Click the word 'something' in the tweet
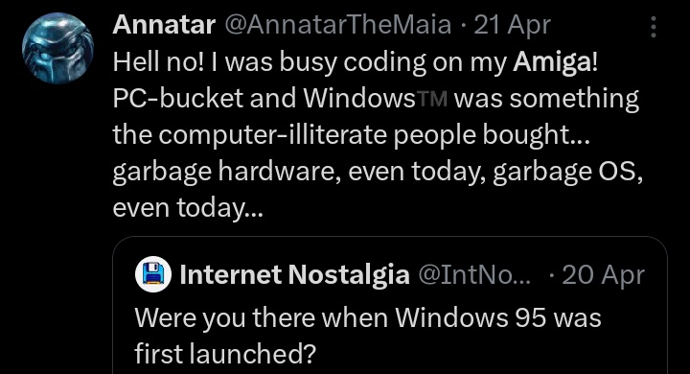The height and width of the screenshot is (374, 690). pyautogui.click(x=574, y=99)
